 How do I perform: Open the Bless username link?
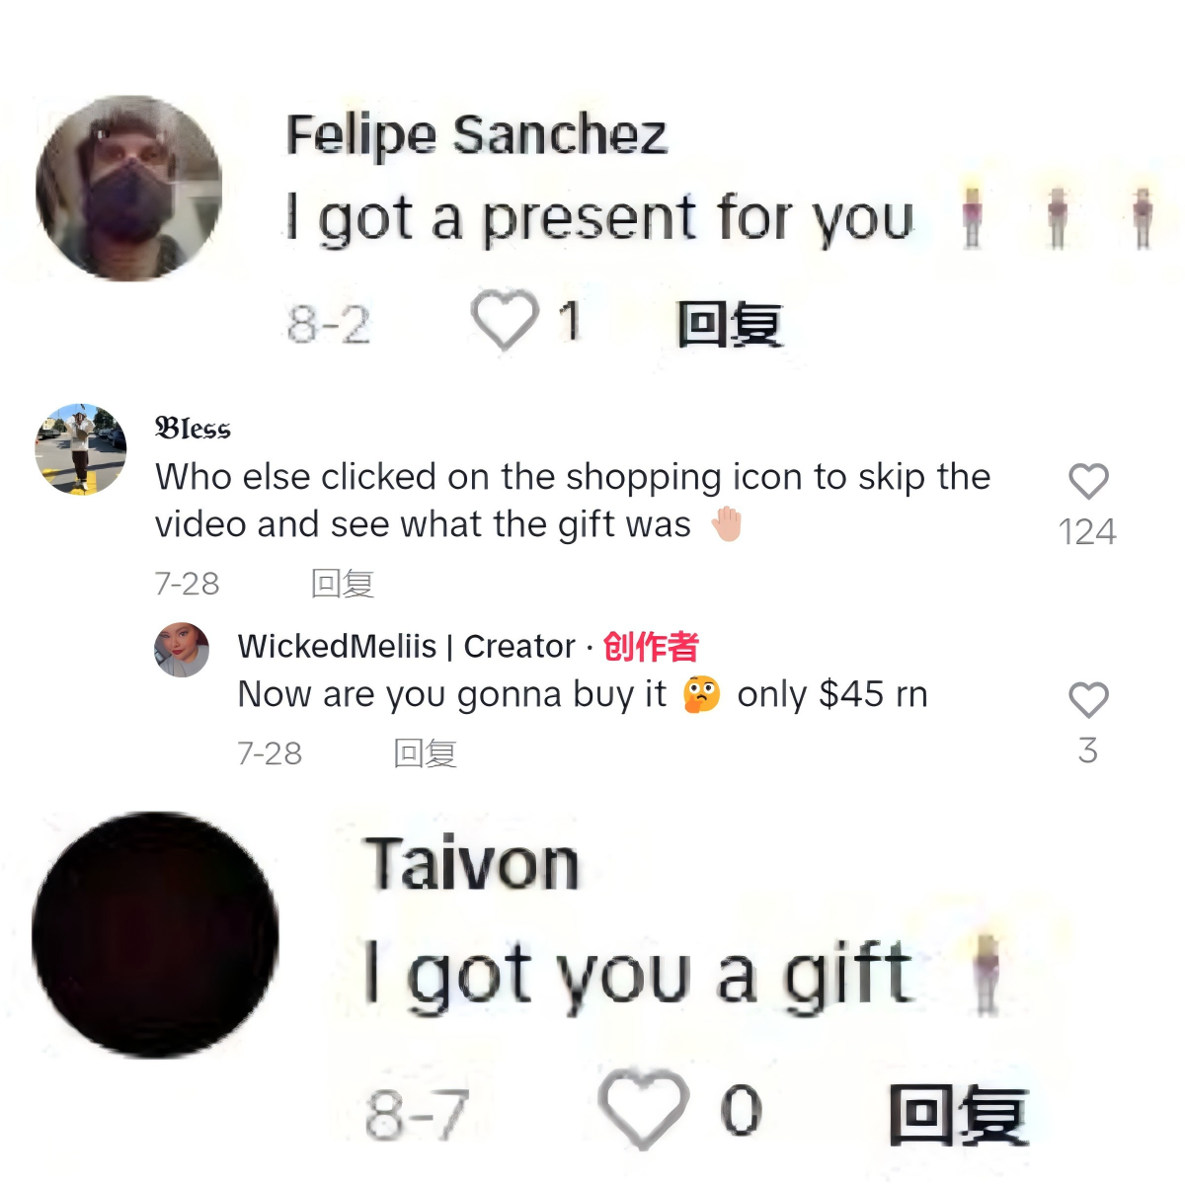[x=193, y=429]
